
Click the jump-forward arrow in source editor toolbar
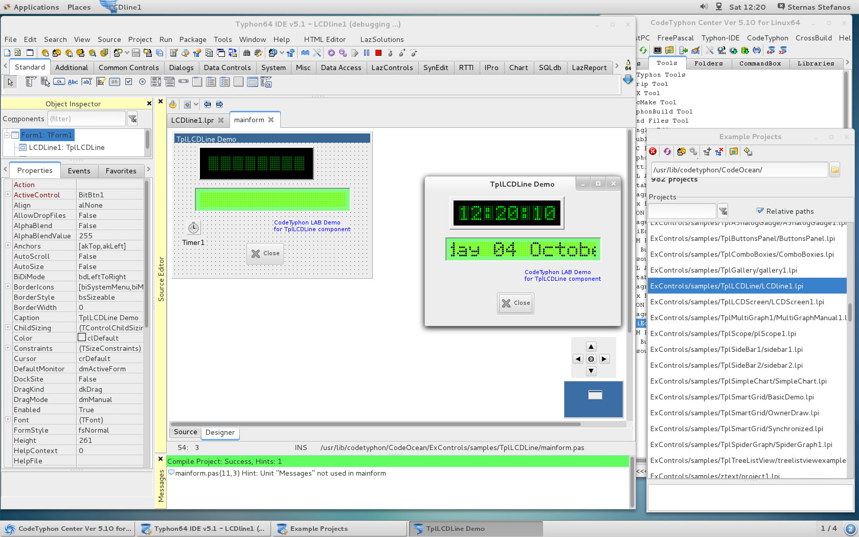click(219, 104)
